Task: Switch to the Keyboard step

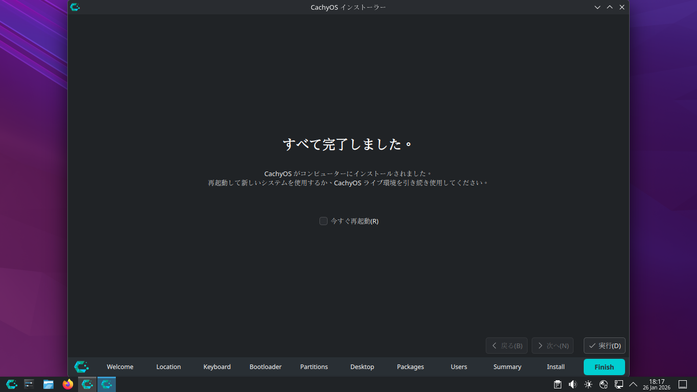Action: point(217,367)
